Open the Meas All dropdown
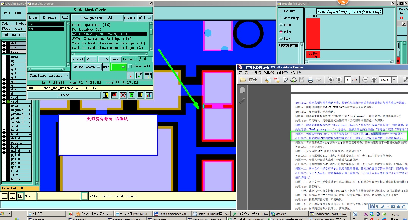 coord(145,18)
